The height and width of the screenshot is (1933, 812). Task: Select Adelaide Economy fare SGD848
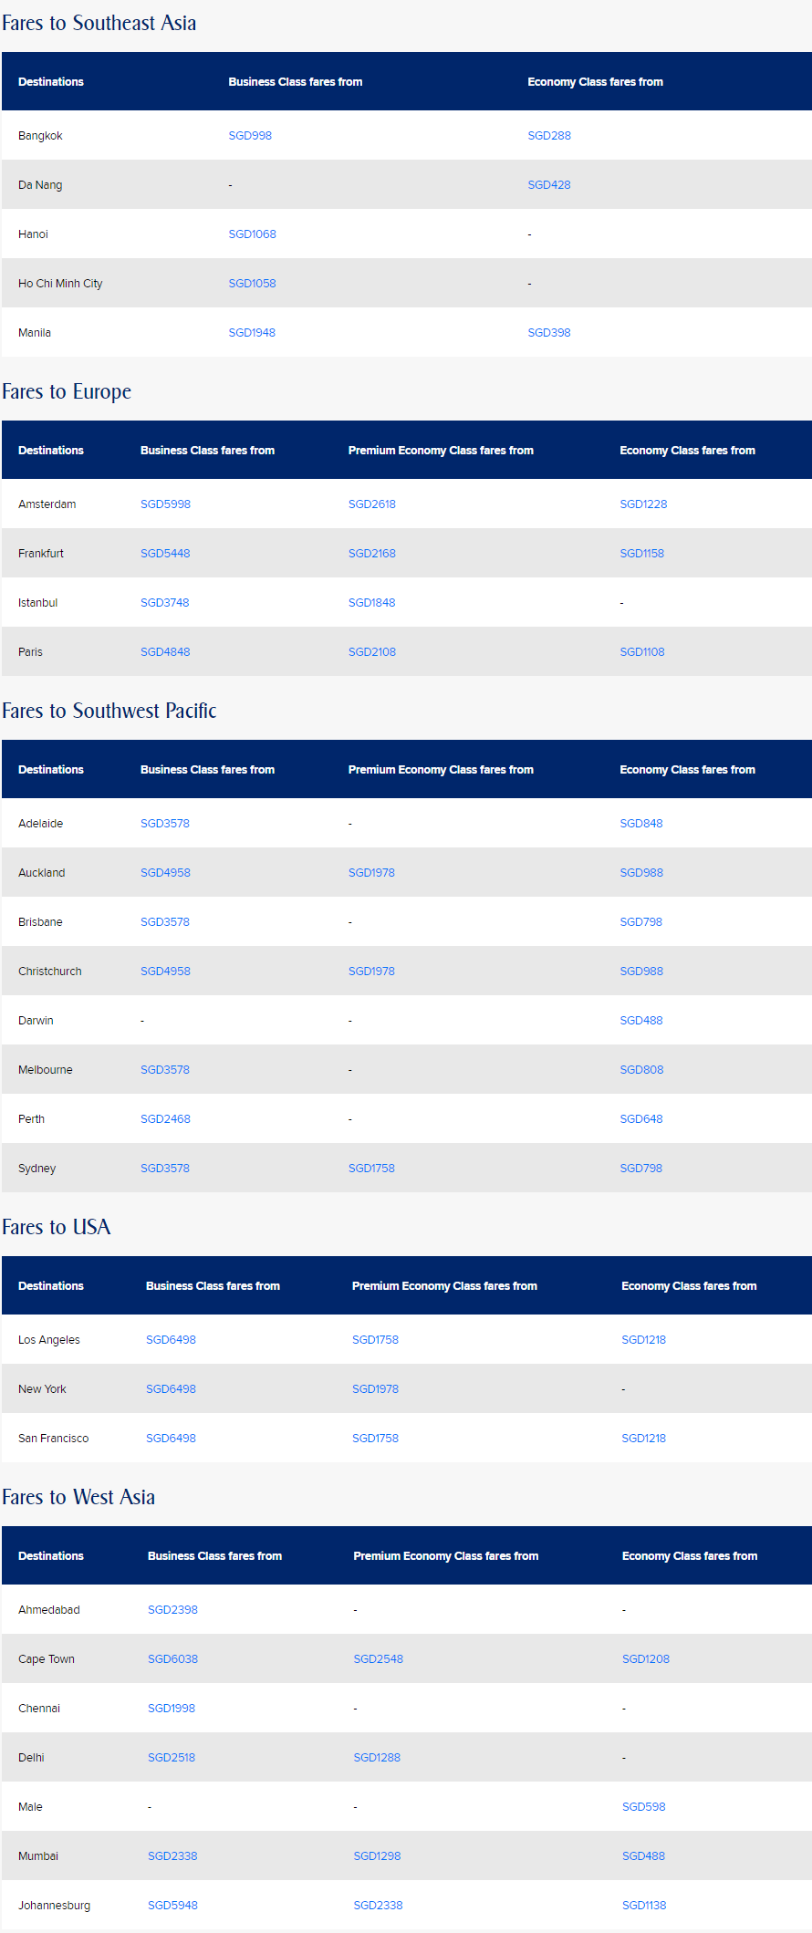click(x=641, y=824)
